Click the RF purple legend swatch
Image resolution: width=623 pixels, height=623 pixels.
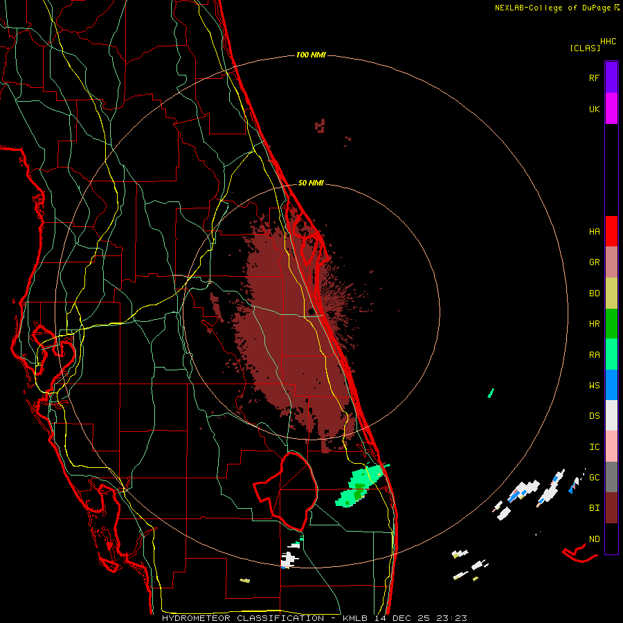point(611,77)
